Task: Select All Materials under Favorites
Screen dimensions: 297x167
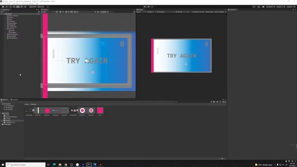Action: point(9,106)
